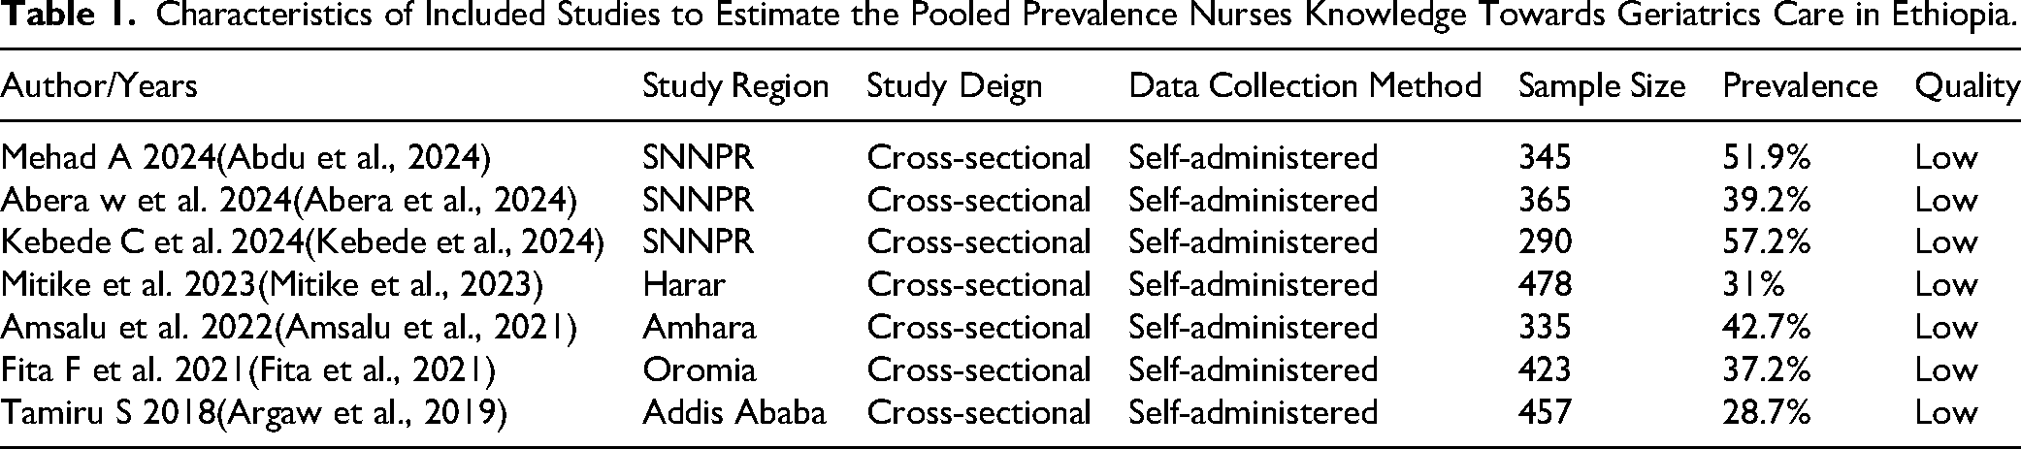
Task: Select the Oromia region cell
Action: click(699, 370)
